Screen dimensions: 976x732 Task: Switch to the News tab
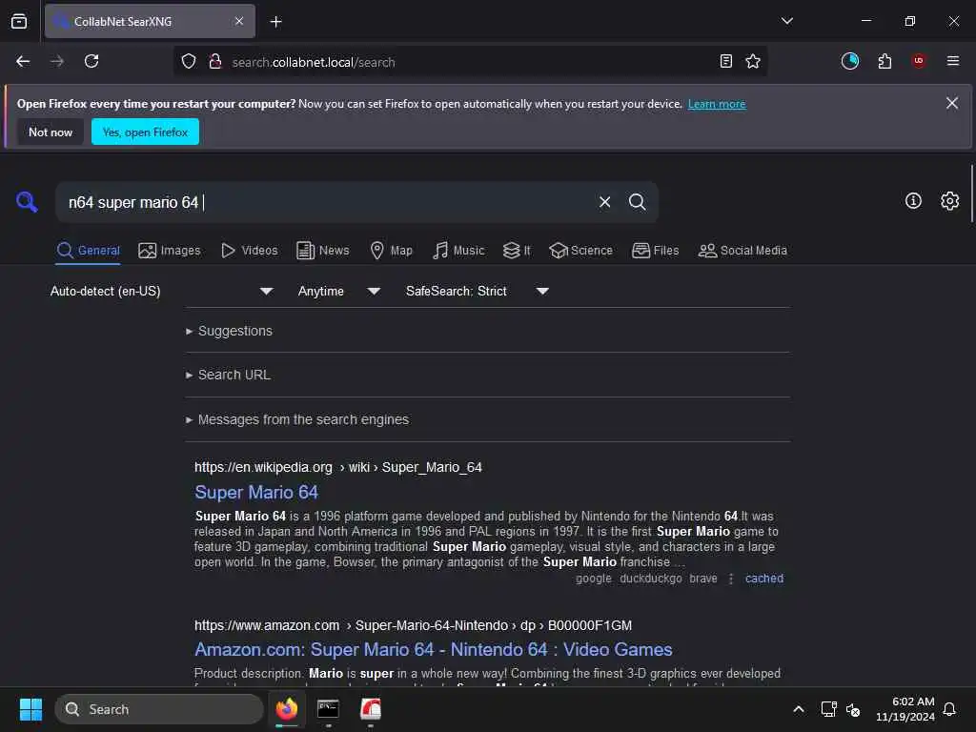(x=323, y=251)
